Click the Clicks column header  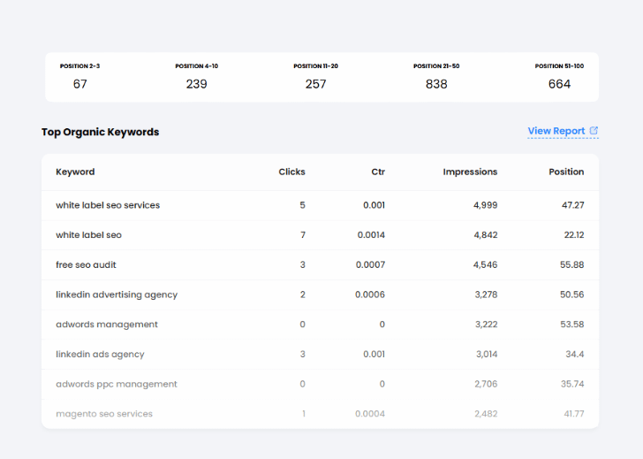[x=292, y=172]
